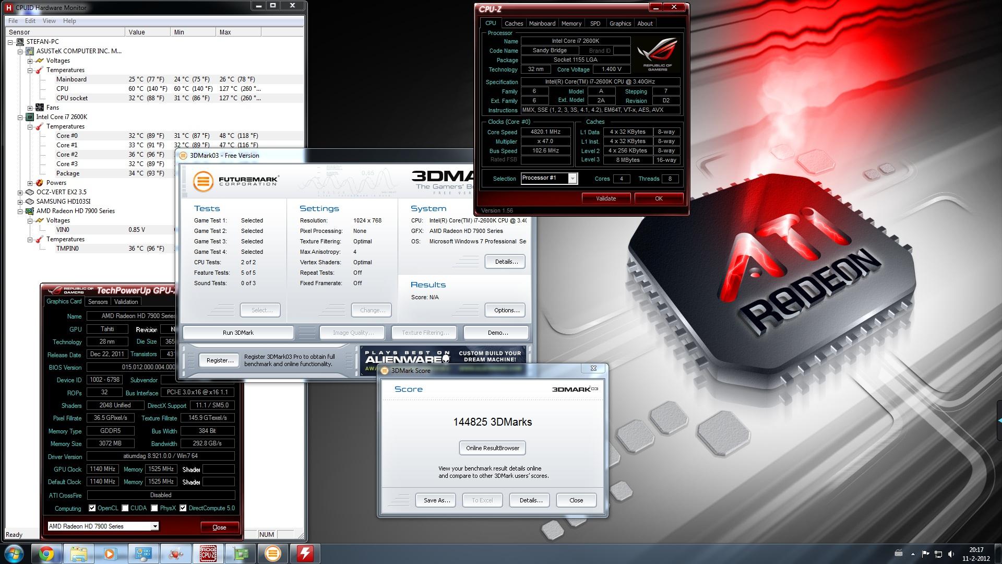Open the Windows Start menu
The image size is (1002, 564).
14,554
